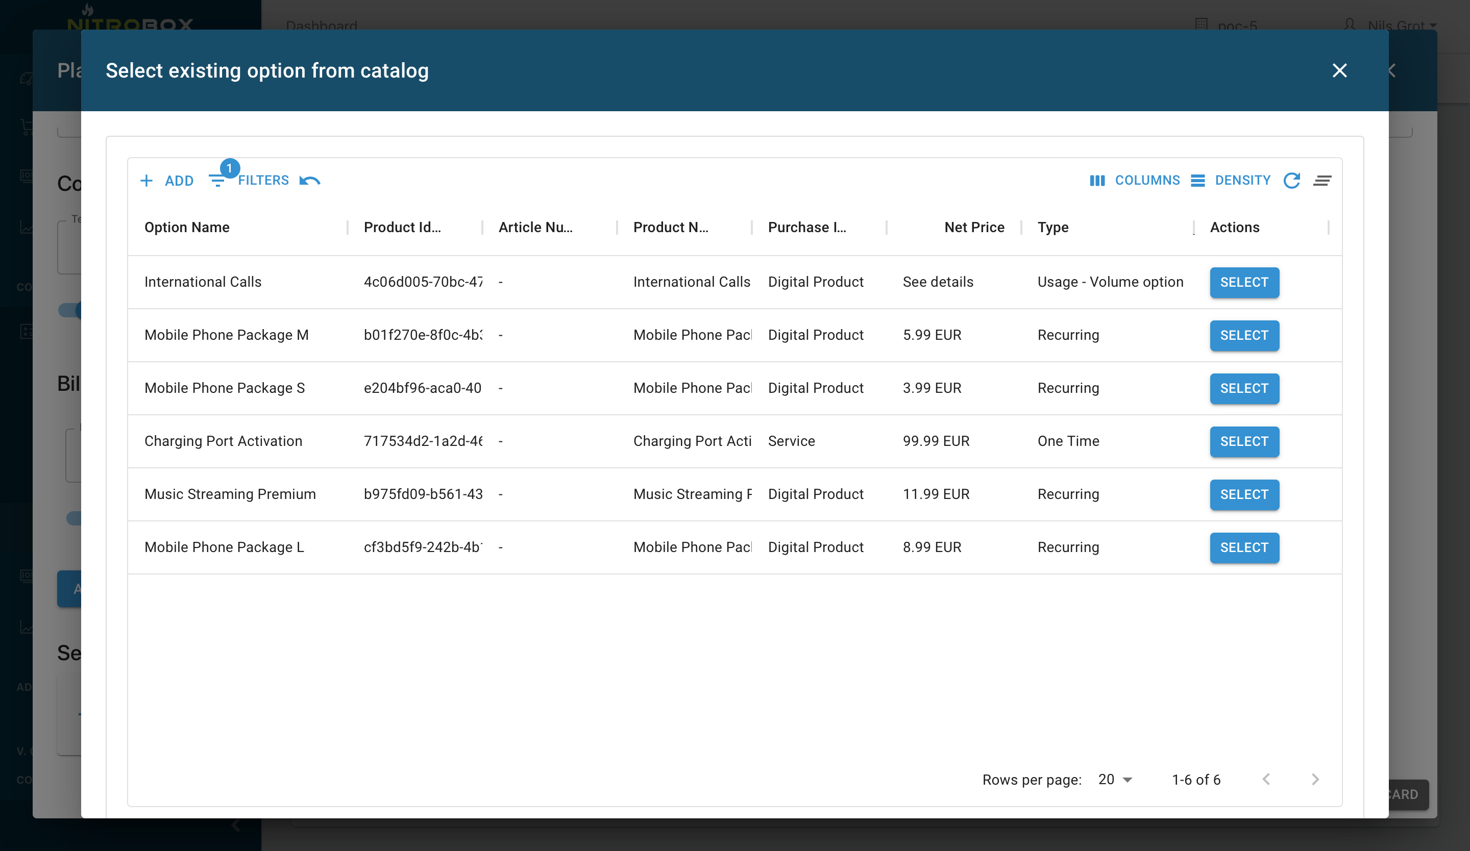
Task: Sort by Product Name column header
Action: (671, 228)
